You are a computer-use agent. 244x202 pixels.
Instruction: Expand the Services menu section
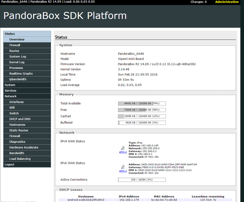click(x=27, y=91)
